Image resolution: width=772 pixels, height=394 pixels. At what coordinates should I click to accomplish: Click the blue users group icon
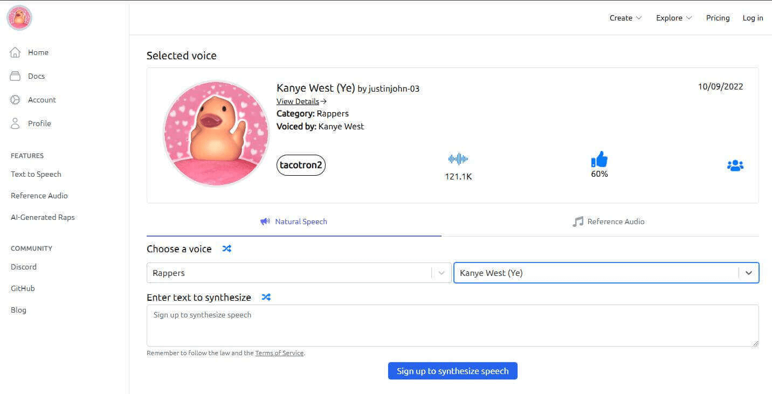pyautogui.click(x=735, y=165)
